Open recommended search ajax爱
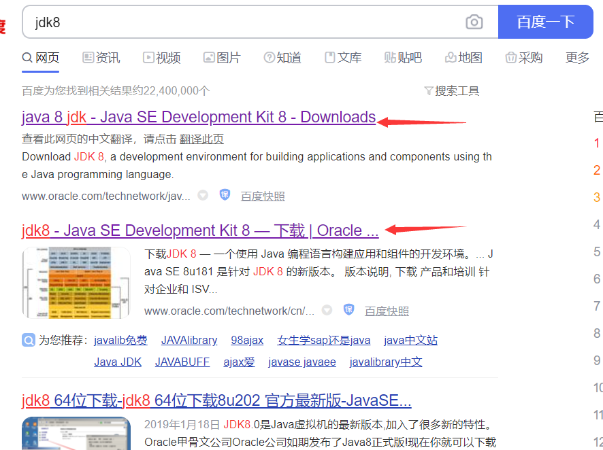603x450 pixels. pos(239,362)
